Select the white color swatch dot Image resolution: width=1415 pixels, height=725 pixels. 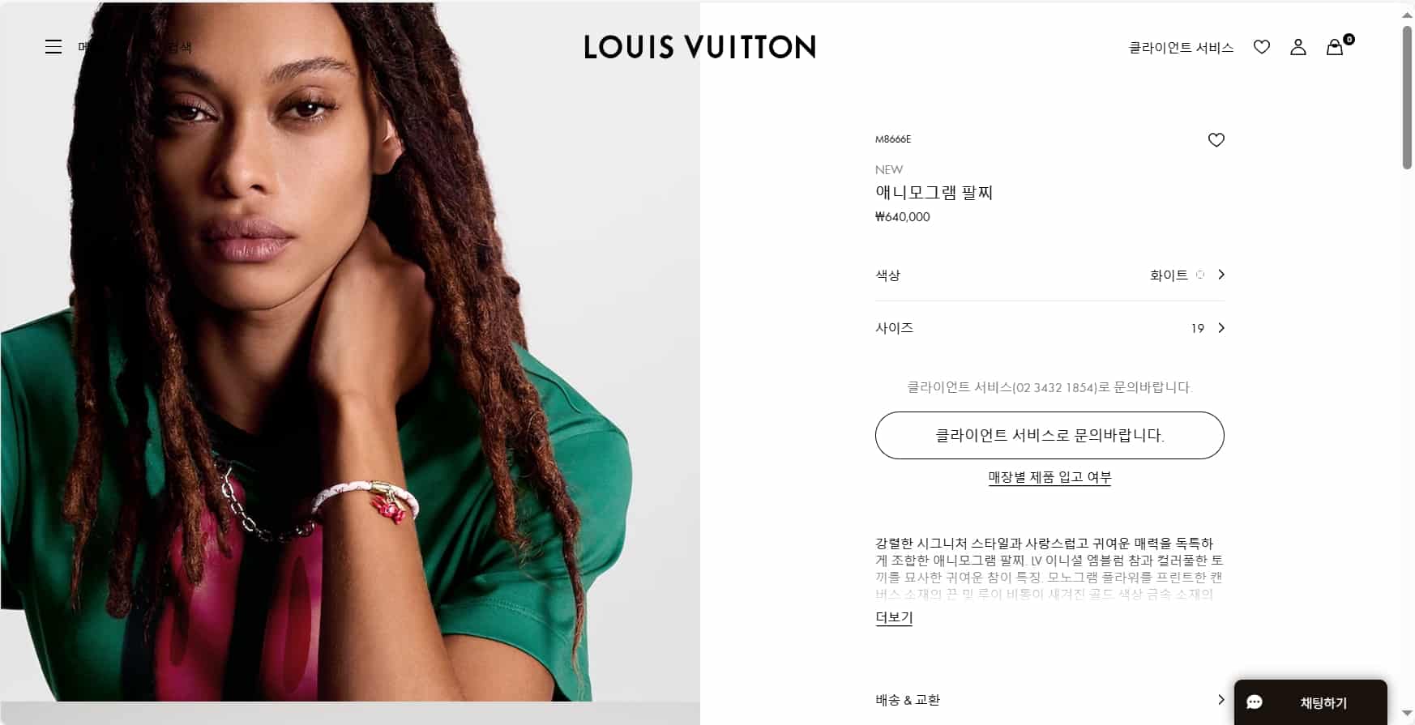tap(1200, 275)
